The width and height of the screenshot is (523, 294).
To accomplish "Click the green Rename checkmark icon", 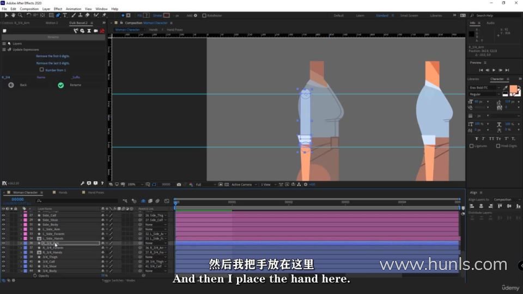I will click(x=60, y=85).
